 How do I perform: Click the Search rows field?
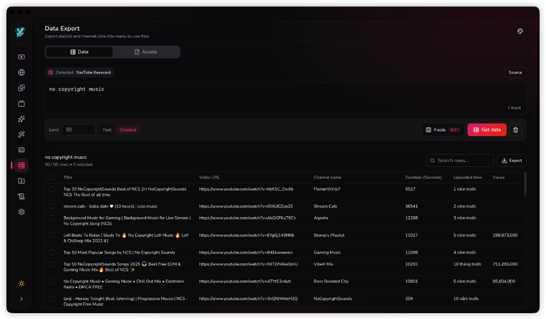[x=460, y=160]
